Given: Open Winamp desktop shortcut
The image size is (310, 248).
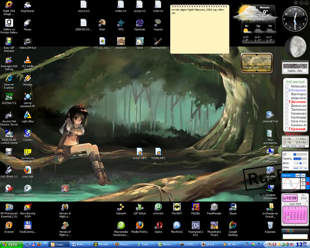Looking at the screenshot, I should (x=28, y=80).
